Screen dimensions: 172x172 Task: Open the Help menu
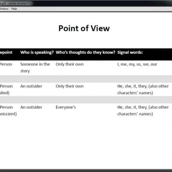(x=14, y=9)
